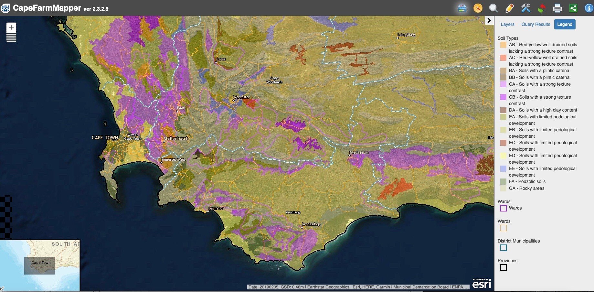This screenshot has height=292, width=594.
Task: Click 'BA - Soils with a plintic catena'
Action: [539, 70]
